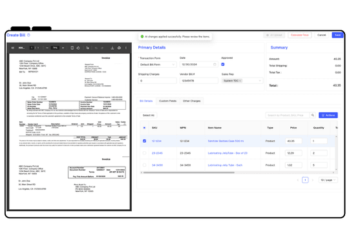Click the search magnifier icon above table
349x248 pixels.
point(313,115)
